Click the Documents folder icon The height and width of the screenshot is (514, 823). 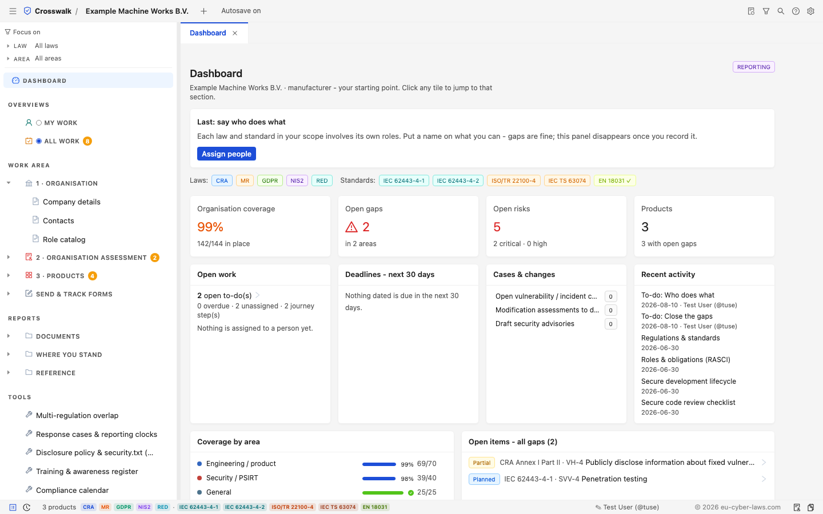[29, 336]
